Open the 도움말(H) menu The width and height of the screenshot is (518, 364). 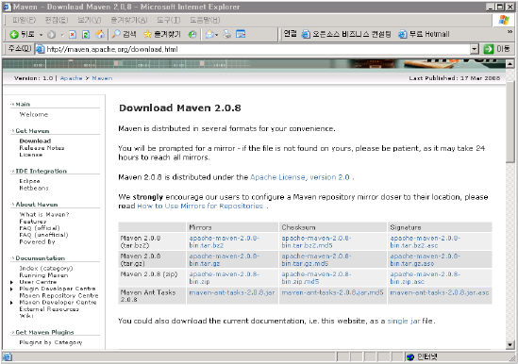[205, 20]
